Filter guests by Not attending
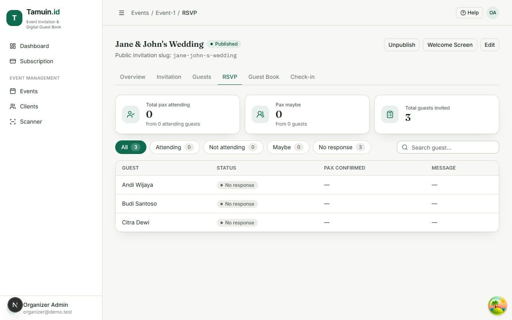The height and width of the screenshot is (320, 512). pos(233,147)
